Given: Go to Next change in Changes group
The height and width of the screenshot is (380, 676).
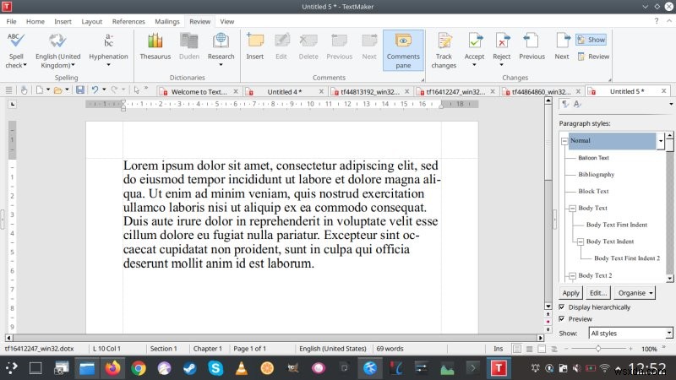Looking at the screenshot, I should pyautogui.click(x=562, y=46).
